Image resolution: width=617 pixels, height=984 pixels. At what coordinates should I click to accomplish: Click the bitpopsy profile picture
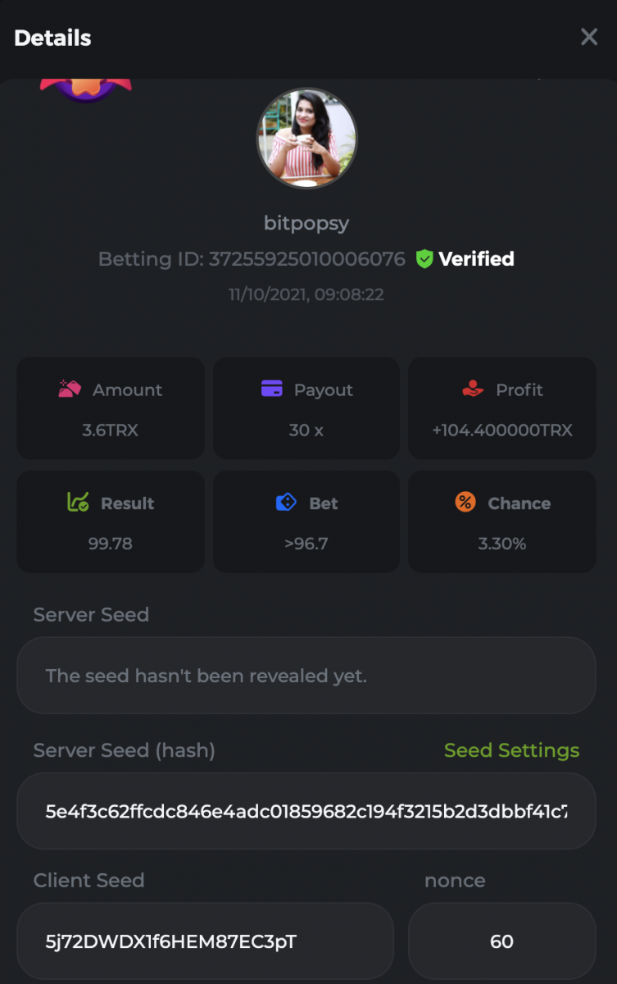coord(307,138)
